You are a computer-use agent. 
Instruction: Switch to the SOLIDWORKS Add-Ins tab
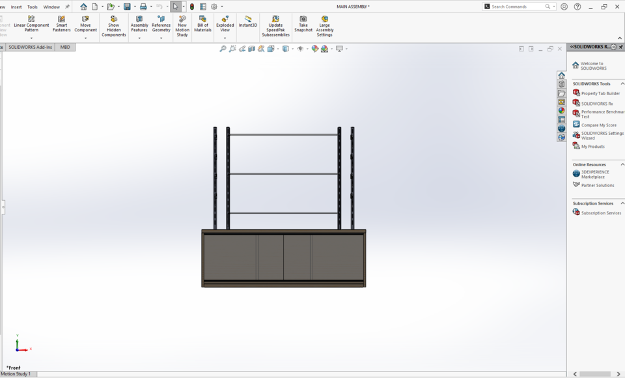point(29,47)
